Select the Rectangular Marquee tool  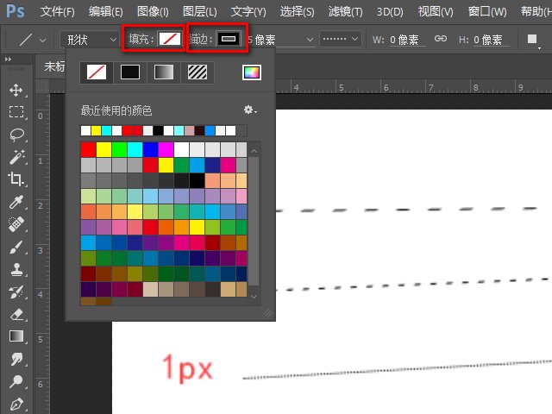coord(16,112)
